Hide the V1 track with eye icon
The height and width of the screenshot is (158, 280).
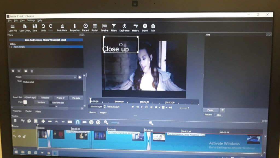[19, 136]
